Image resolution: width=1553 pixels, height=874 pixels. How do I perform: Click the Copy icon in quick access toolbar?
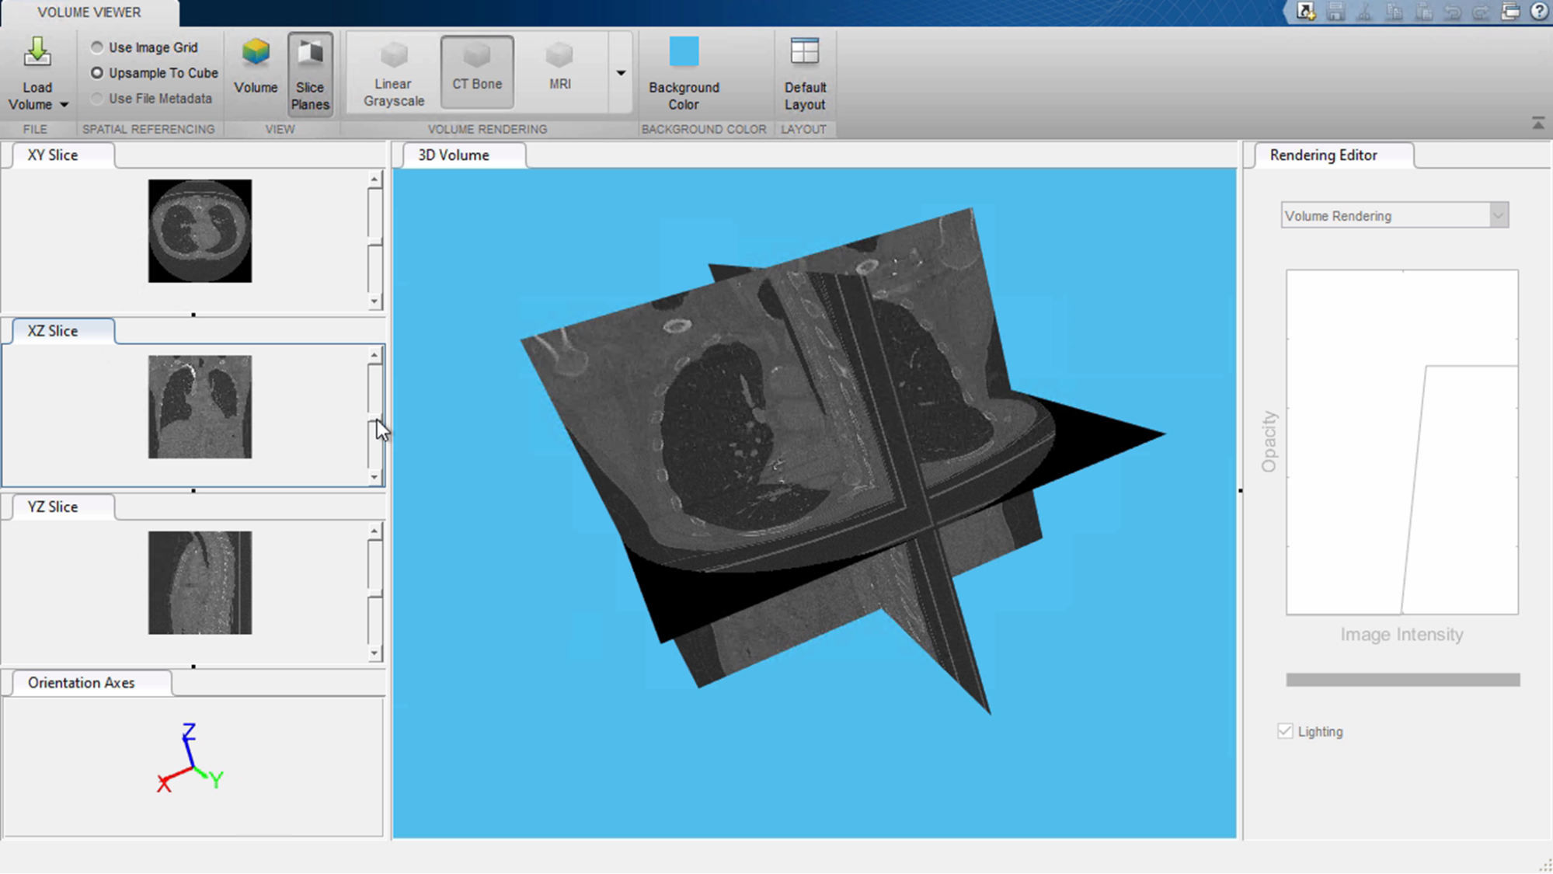click(x=1394, y=12)
